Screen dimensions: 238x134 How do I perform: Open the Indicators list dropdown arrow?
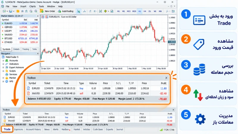coord(108,11)
